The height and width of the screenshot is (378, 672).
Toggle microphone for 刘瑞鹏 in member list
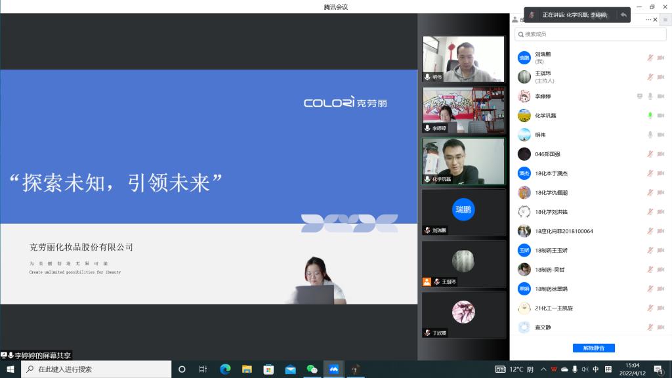[650, 58]
